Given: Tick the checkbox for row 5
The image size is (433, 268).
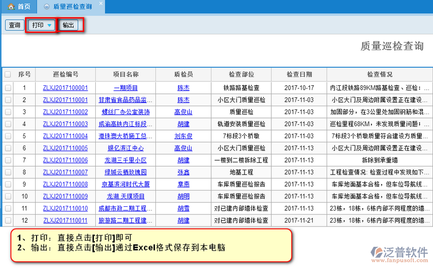Looking at the screenshot, I should coord(8,136).
